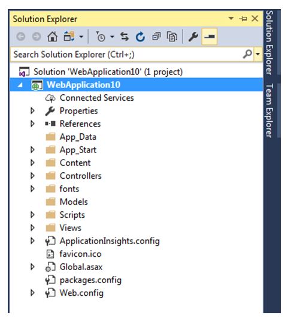
Task: Expand the Web.config node
Action: click(32, 293)
